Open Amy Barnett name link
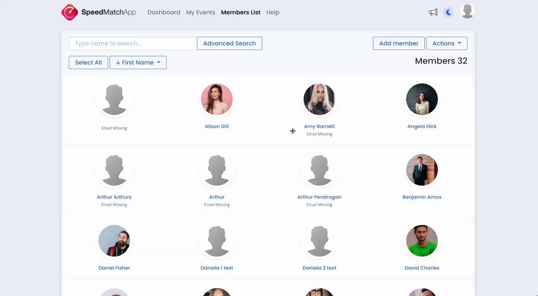Viewport: 538px width, 296px height. (319, 126)
